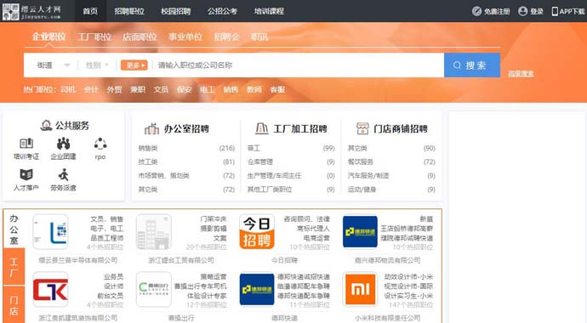Click the 办公室招聘 building icon
The width and height of the screenshot is (587, 323).
coord(151,128)
